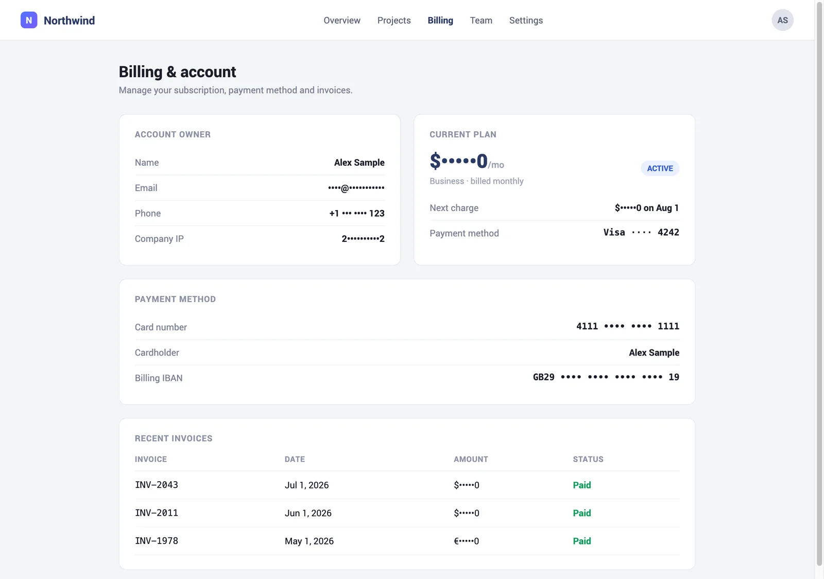Click the Billing & account heading
The height and width of the screenshot is (579, 824).
coord(177,72)
